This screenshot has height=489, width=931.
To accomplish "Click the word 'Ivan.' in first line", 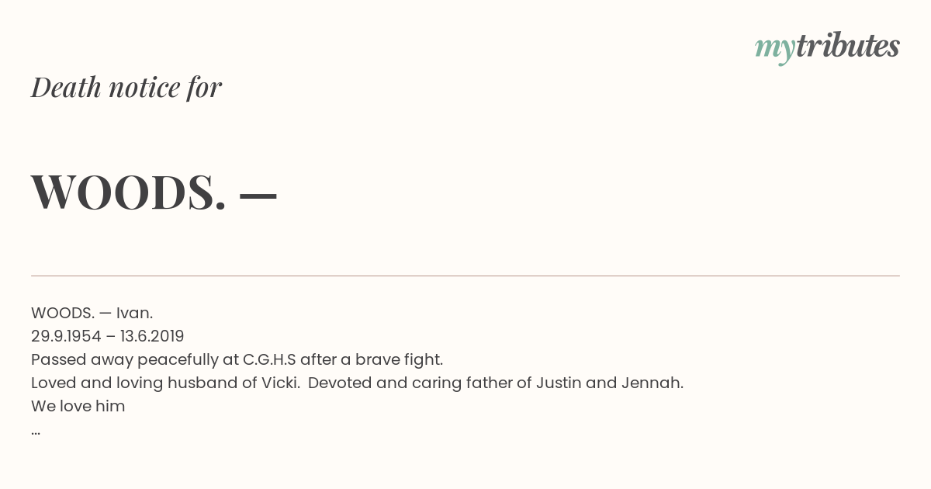I will point(135,313).
